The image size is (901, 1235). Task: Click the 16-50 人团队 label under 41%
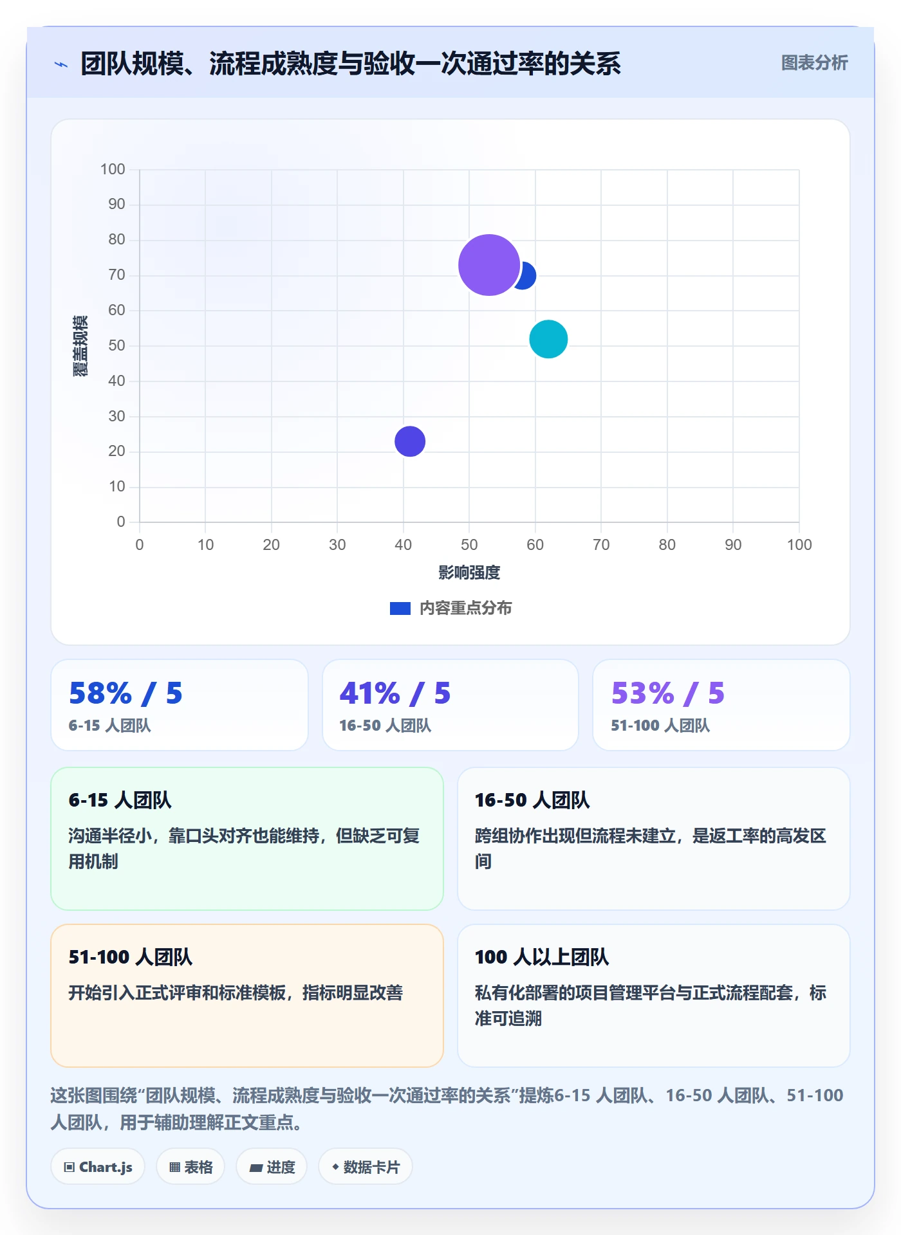[385, 726]
